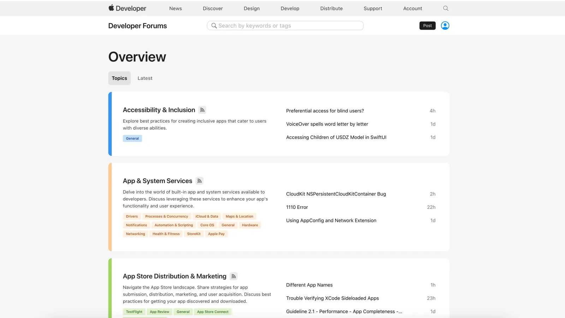This screenshot has height=318, width=565.
Task: Select the Topics tab
Action: pos(119,78)
